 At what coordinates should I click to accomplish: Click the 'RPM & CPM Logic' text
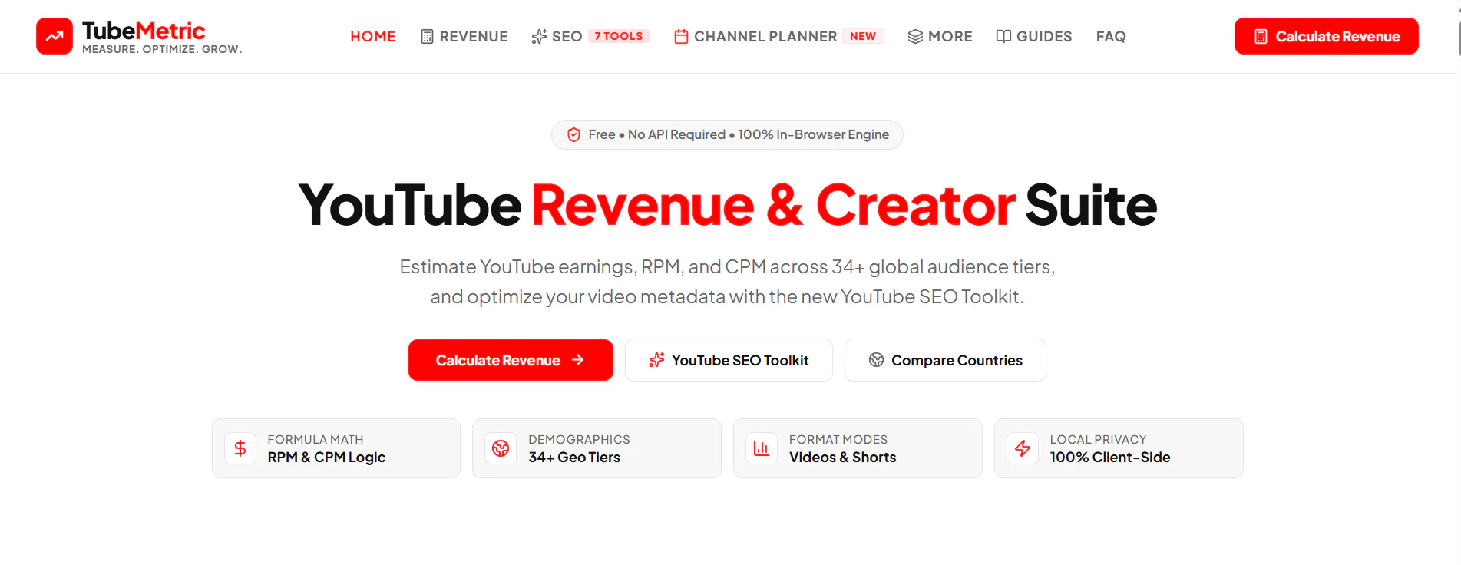(326, 458)
